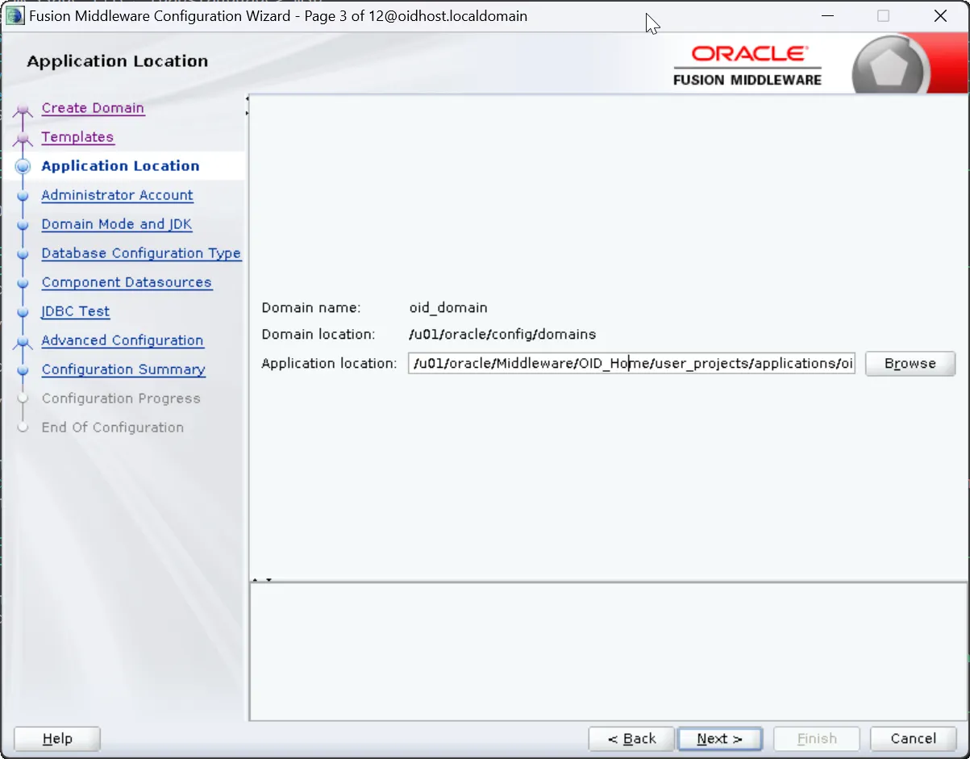This screenshot has width=970, height=759.
Task: Click the Configuration Summary step bullet
Action: [x=23, y=371]
